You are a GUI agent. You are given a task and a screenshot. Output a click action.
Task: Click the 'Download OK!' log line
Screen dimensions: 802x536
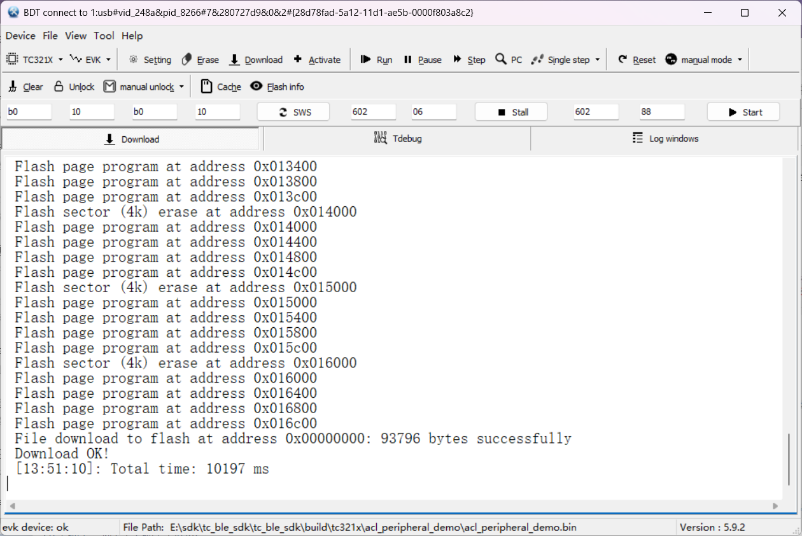point(62,454)
